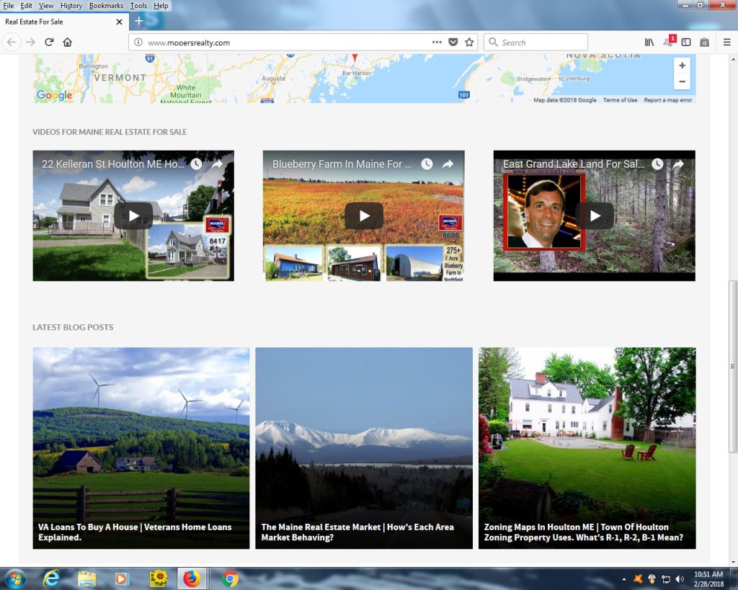The height and width of the screenshot is (590, 738).
Task: Zoom in on the Google map
Action: pyautogui.click(x=682, y=66)
